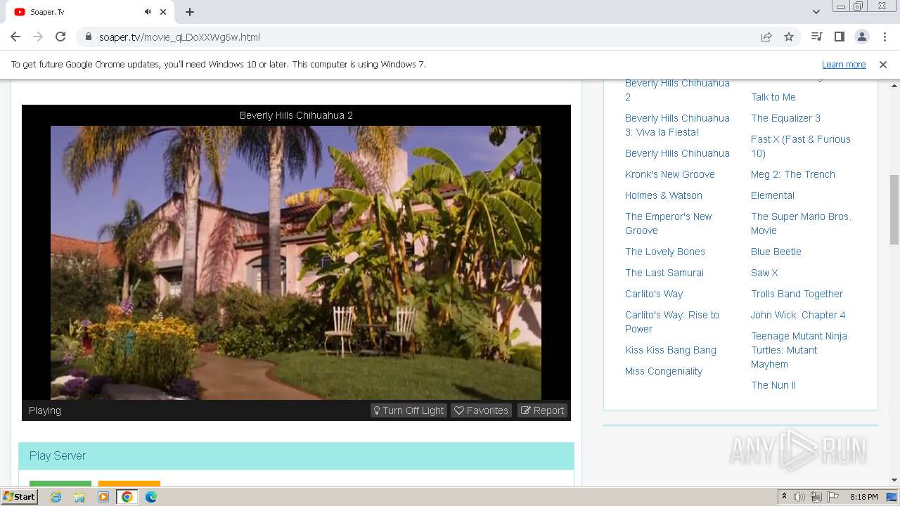This screenshot has height=506, width=900.
Task: Dismiss the Chrome update notification bar
Action: tap(883, 65)
